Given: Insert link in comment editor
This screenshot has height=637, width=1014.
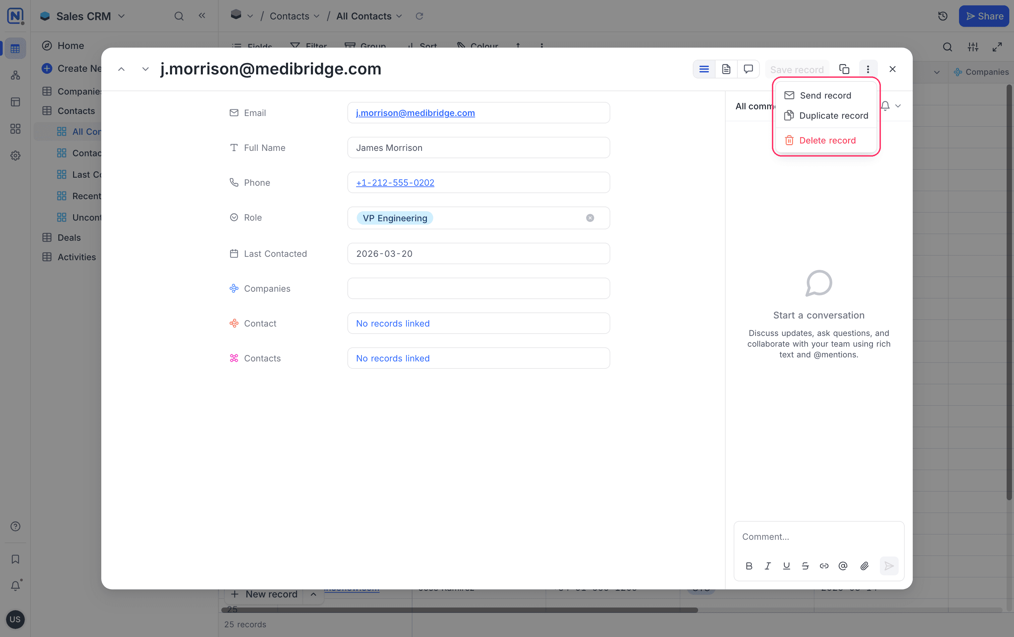Looking at the screenshot, I should pyautogui.click(x=824, y=566).
